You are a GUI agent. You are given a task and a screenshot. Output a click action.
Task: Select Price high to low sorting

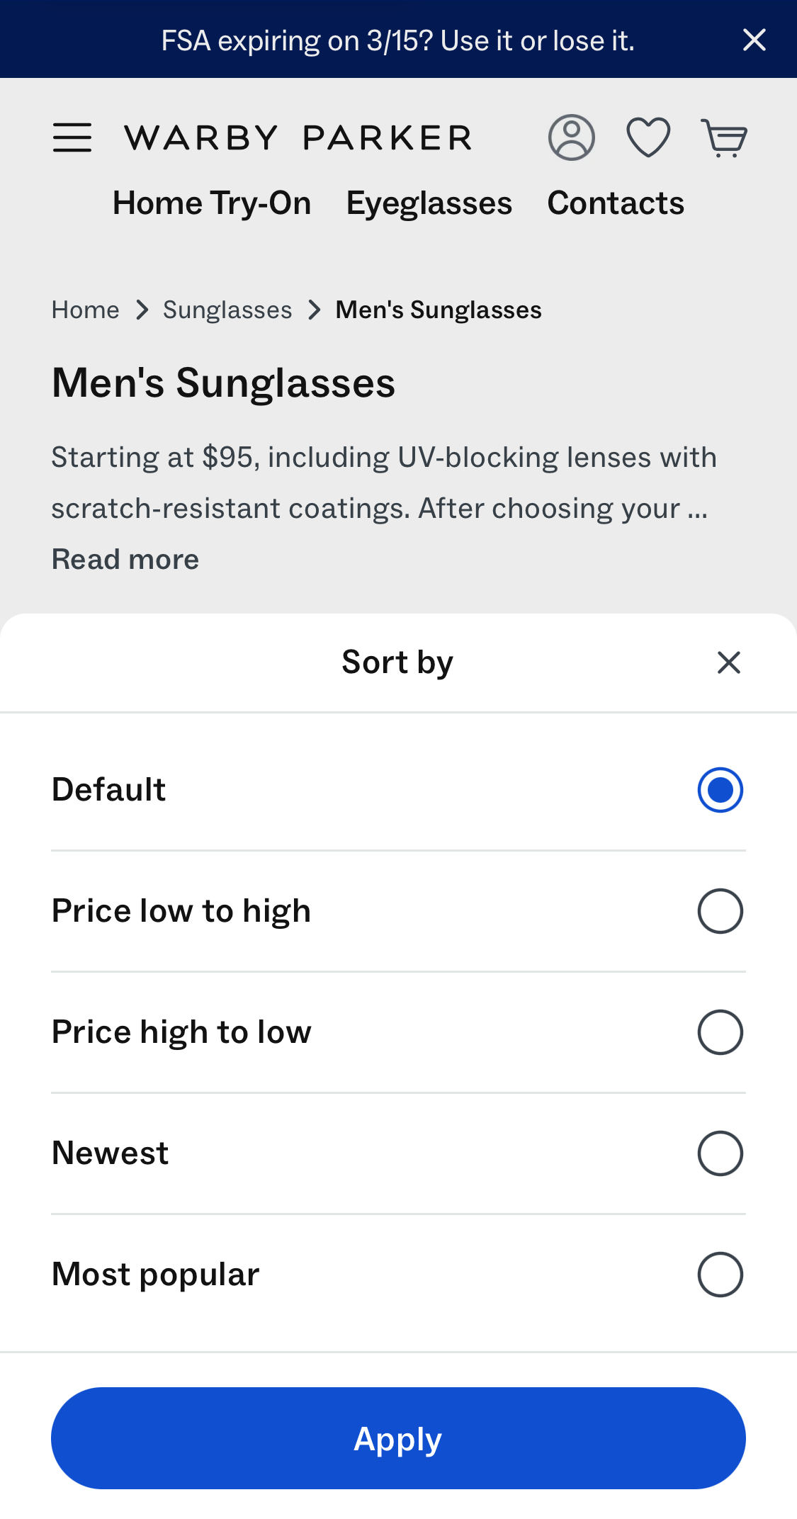pos(720,1032)
